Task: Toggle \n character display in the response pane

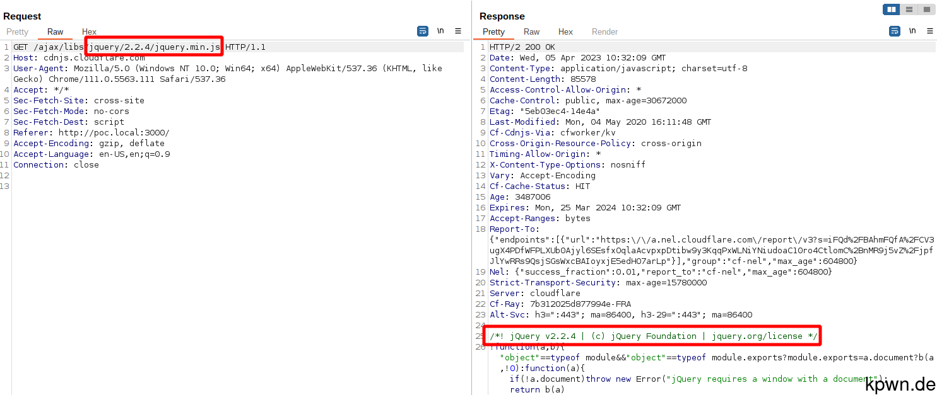Action: click(912, 31)
